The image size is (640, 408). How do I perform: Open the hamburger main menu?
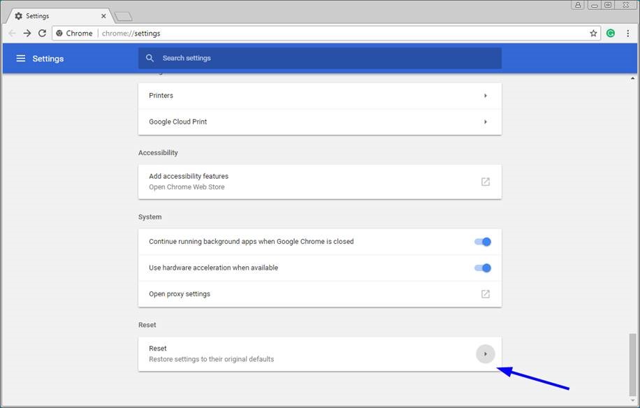tap(21, 59)
